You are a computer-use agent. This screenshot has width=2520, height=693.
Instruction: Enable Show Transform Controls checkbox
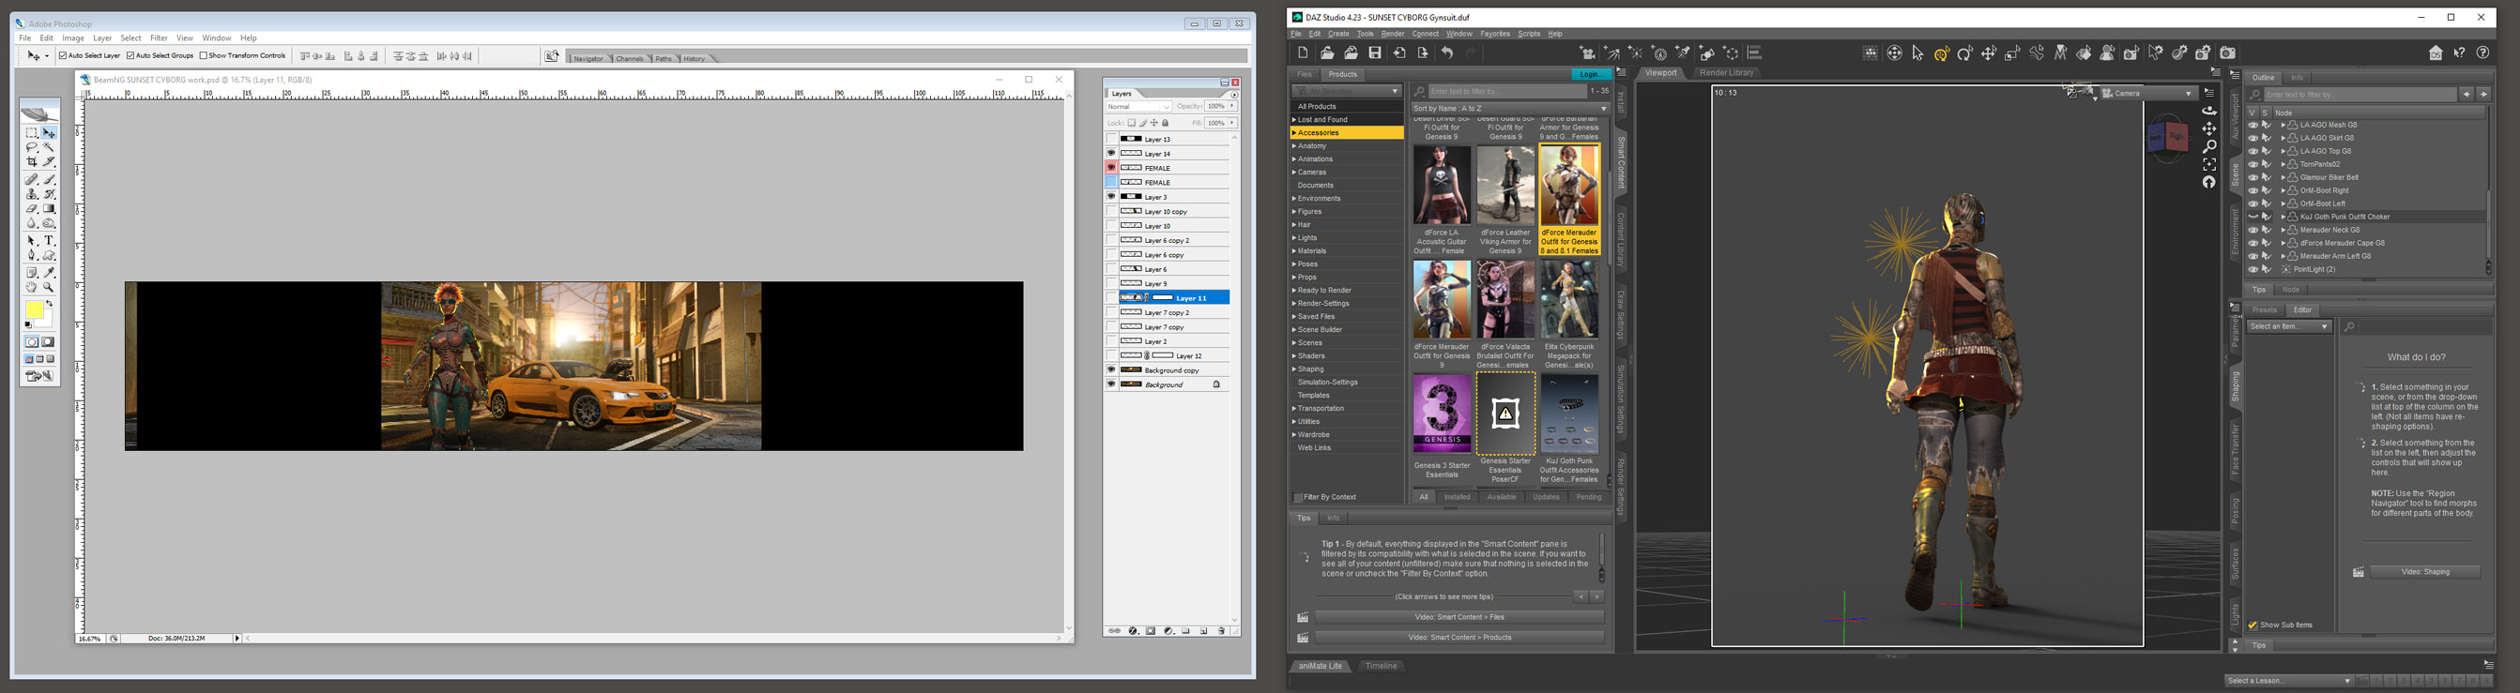(204, 55)
